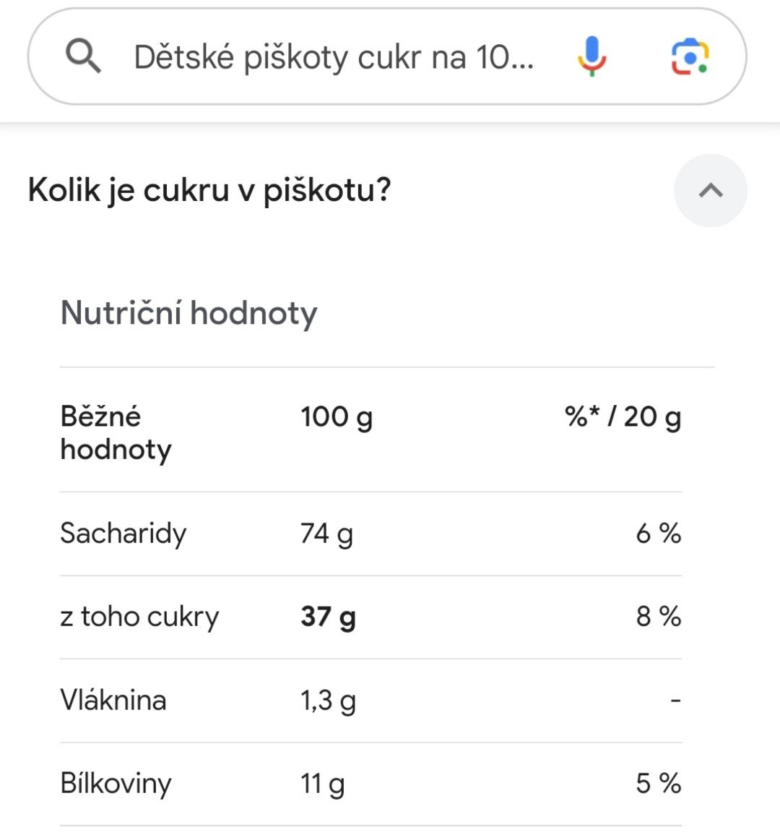Click the 100 g column header
780x838 pixels.
coord(337,416)
